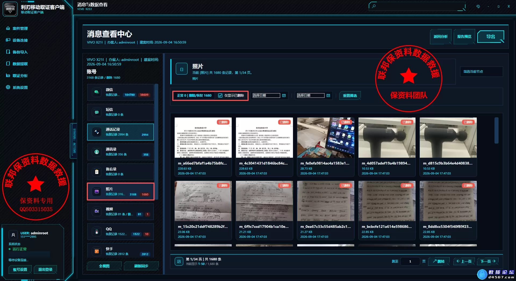Select the 视频 video category icon
This screenshot has width=516, height=281.
click(97, 211)
